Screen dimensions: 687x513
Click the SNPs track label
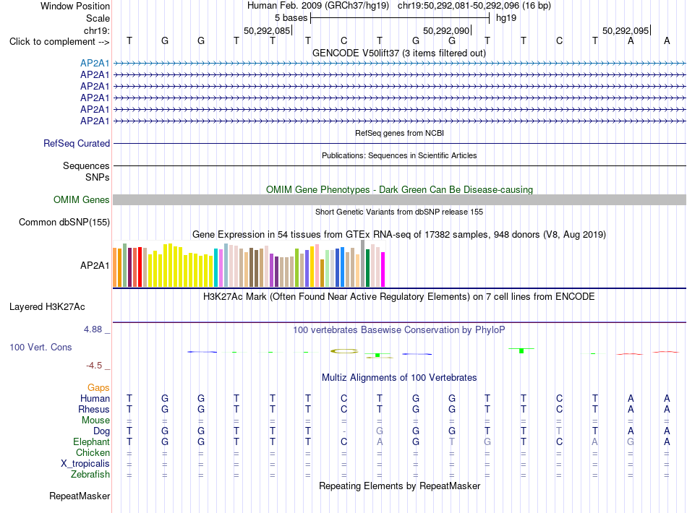point(98,177)
